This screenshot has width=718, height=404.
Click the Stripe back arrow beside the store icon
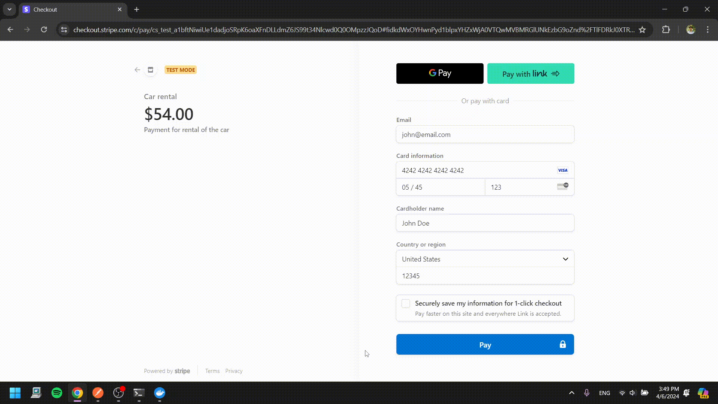(x=137, y=70)
